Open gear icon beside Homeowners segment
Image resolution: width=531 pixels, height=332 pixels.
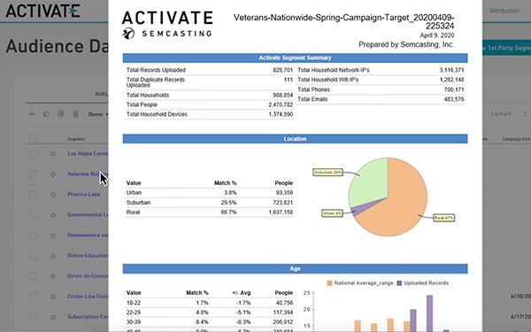point(53,235)
